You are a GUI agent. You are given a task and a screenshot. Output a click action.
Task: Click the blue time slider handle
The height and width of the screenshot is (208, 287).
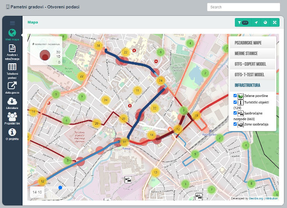[60, 188]
